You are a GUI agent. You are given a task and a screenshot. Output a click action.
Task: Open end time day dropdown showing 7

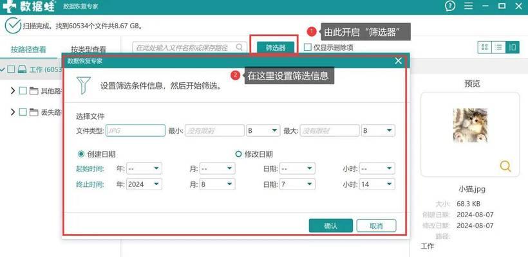point(297,184)
